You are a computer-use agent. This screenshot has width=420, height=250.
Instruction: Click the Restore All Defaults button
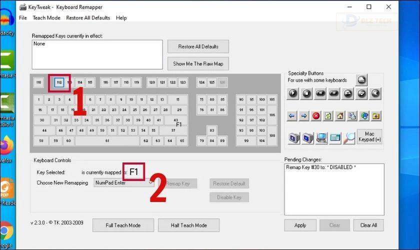point(198,46)
